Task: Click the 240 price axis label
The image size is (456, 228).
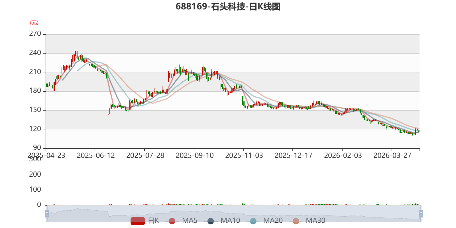Action: [x=35, y=53]
